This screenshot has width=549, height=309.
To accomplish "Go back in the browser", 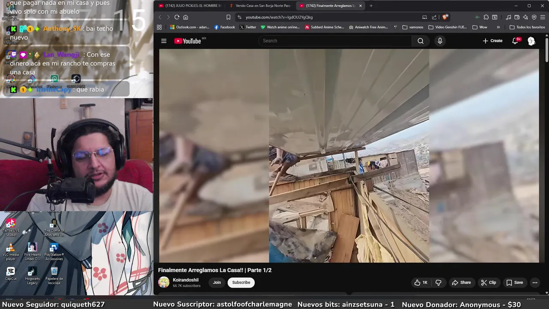I will (x=160, y=17).
